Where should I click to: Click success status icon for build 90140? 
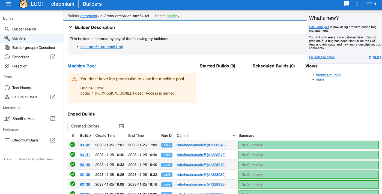[73, 164]
